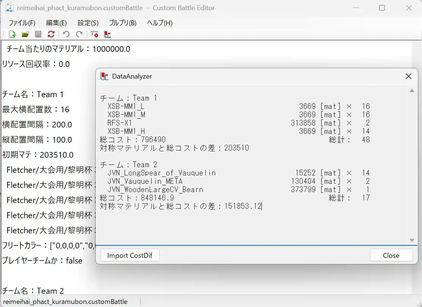The width and height of the screenshot is (422, 307).
Task: Open the ヘルプ(H) menu
Action: 159,23
